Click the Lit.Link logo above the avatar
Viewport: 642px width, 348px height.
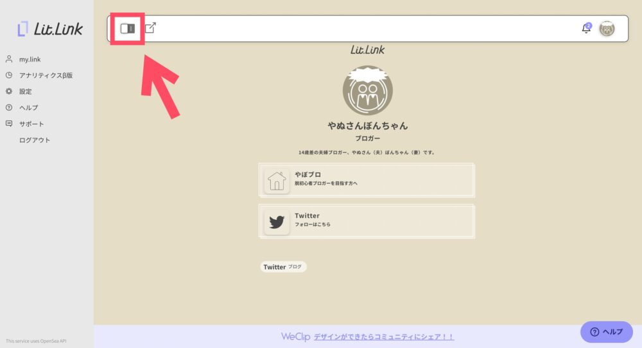pyautogui.click(x=368, y=50)
